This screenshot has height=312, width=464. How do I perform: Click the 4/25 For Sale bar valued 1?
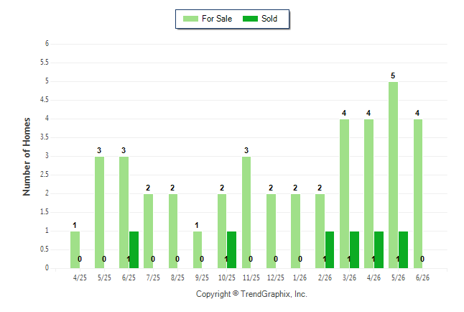click(x=75, y=249)
